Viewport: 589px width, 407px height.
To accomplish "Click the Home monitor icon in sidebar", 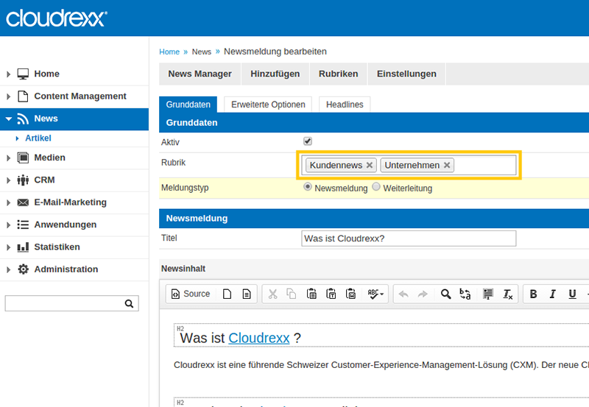I will (x=23, y=74).
